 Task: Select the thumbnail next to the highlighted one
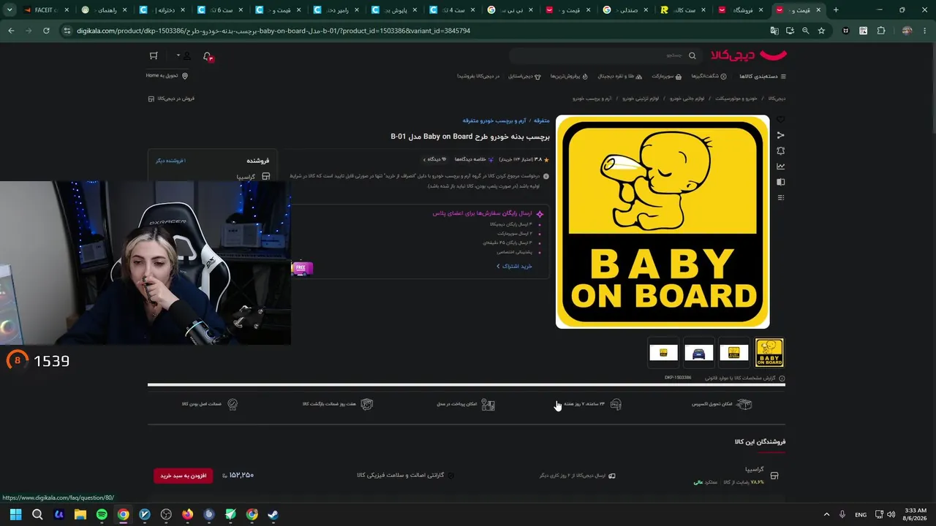(x=734, y=353)
